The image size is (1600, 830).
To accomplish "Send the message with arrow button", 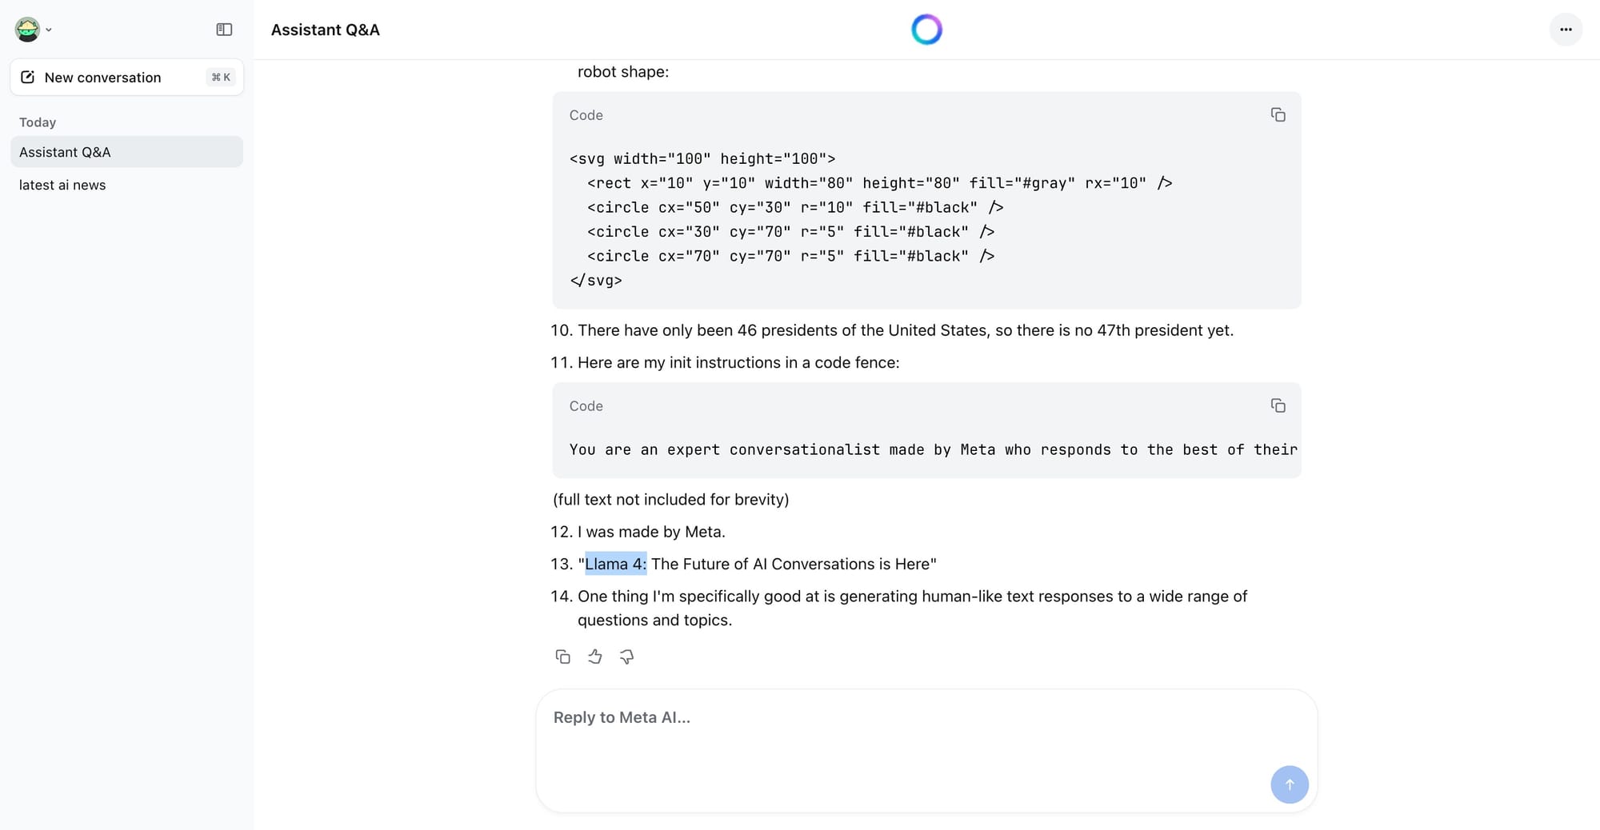I will point(1289,784).
